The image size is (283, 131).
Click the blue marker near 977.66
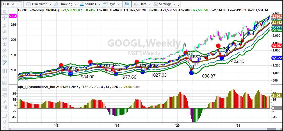pos(116,73)
